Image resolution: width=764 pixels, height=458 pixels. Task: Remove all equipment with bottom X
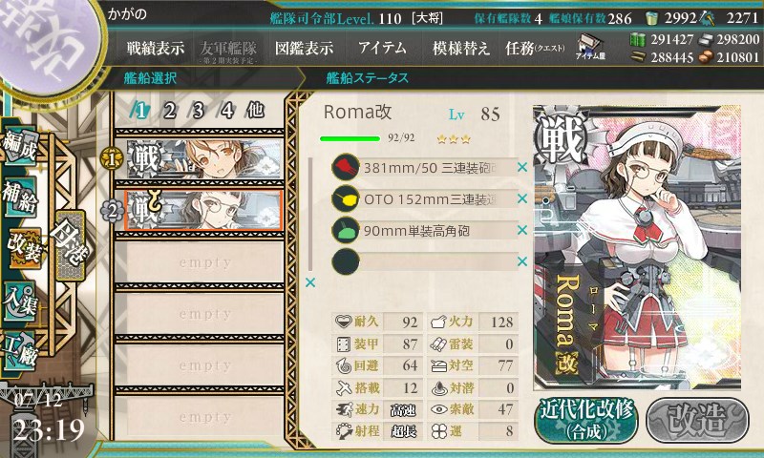coord(309,282)
